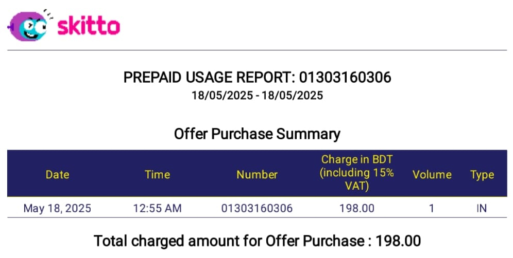
Task: Click the skitto mascot logo icon
Action: pyautogui.click(x=29, y=25)
